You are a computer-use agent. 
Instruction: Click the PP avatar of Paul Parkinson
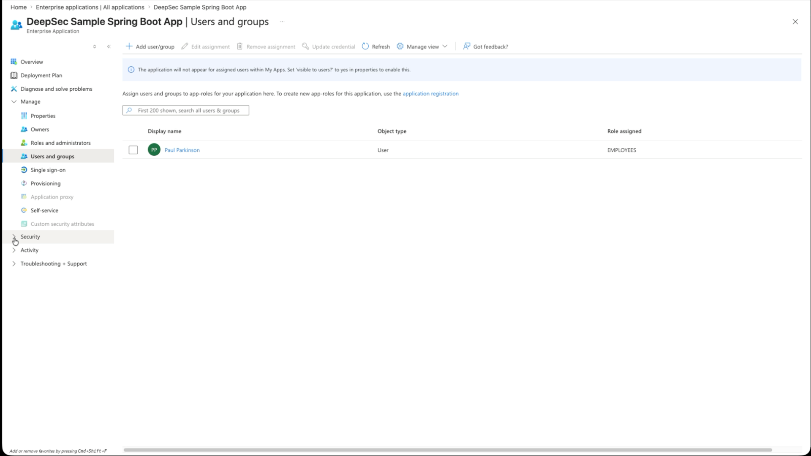(154, 149)
